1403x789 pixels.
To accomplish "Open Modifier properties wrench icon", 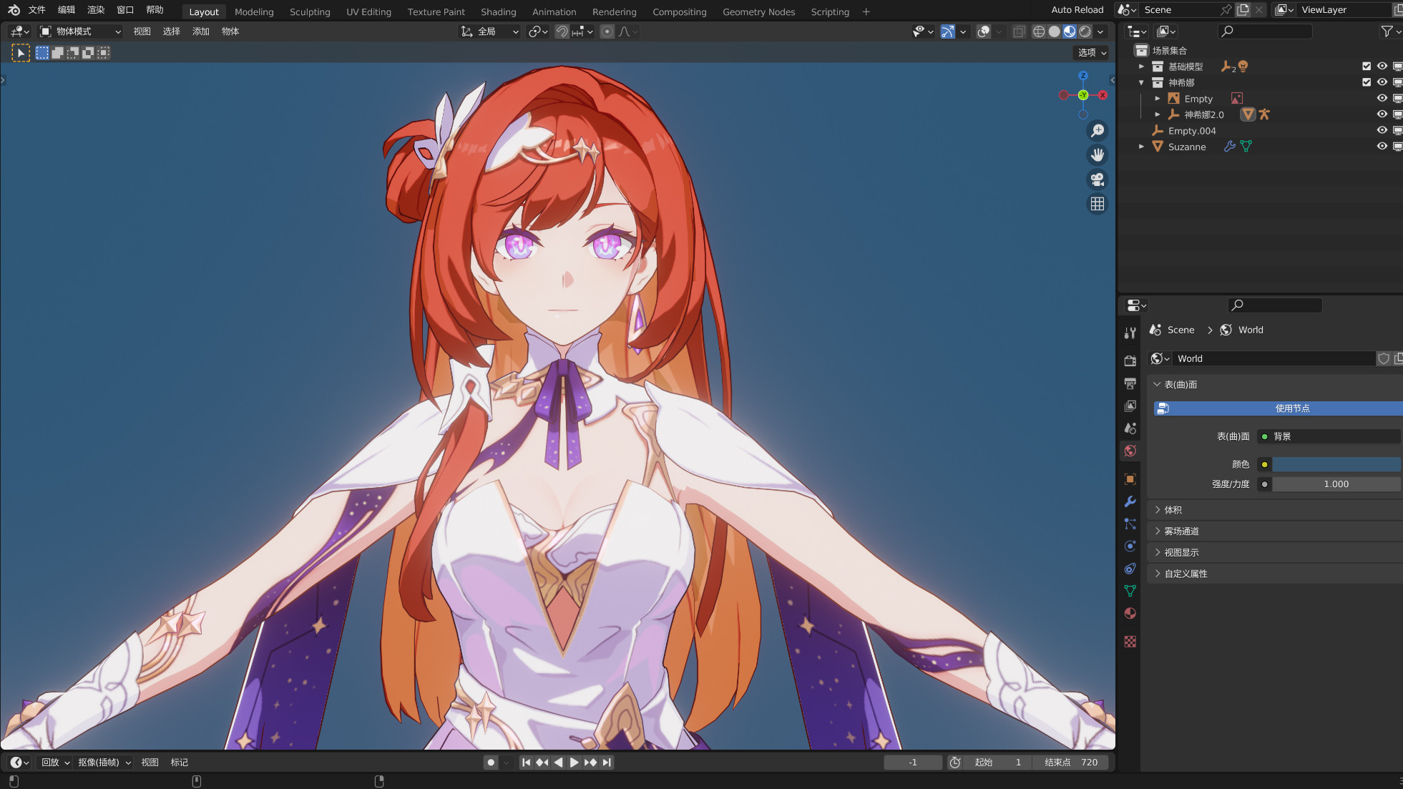I will (x=1130, y=501).
